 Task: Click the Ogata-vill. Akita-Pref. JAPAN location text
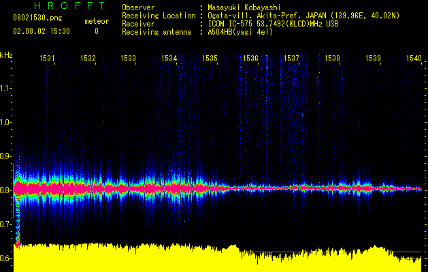[303, 16]
